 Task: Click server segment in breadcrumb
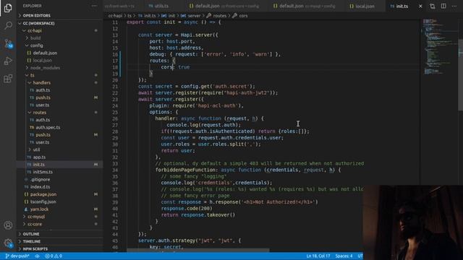191,16
